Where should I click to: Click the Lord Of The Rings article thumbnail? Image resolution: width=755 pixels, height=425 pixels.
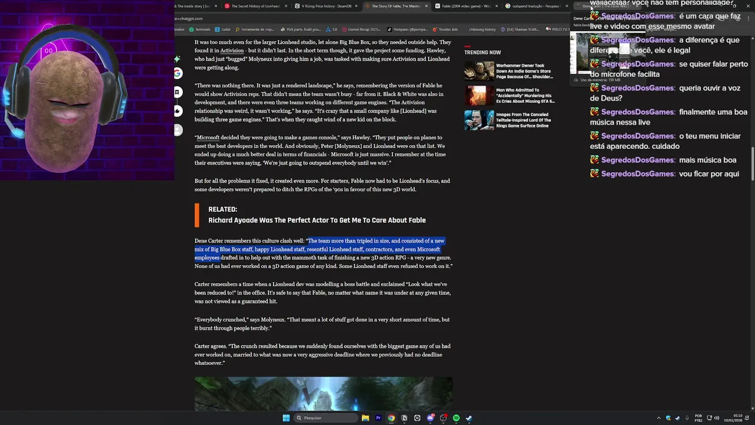(x=479, y=120)
